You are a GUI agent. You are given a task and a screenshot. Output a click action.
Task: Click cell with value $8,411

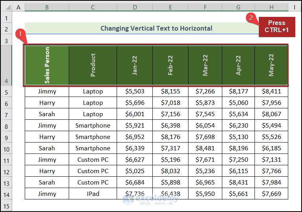(271, 91)
